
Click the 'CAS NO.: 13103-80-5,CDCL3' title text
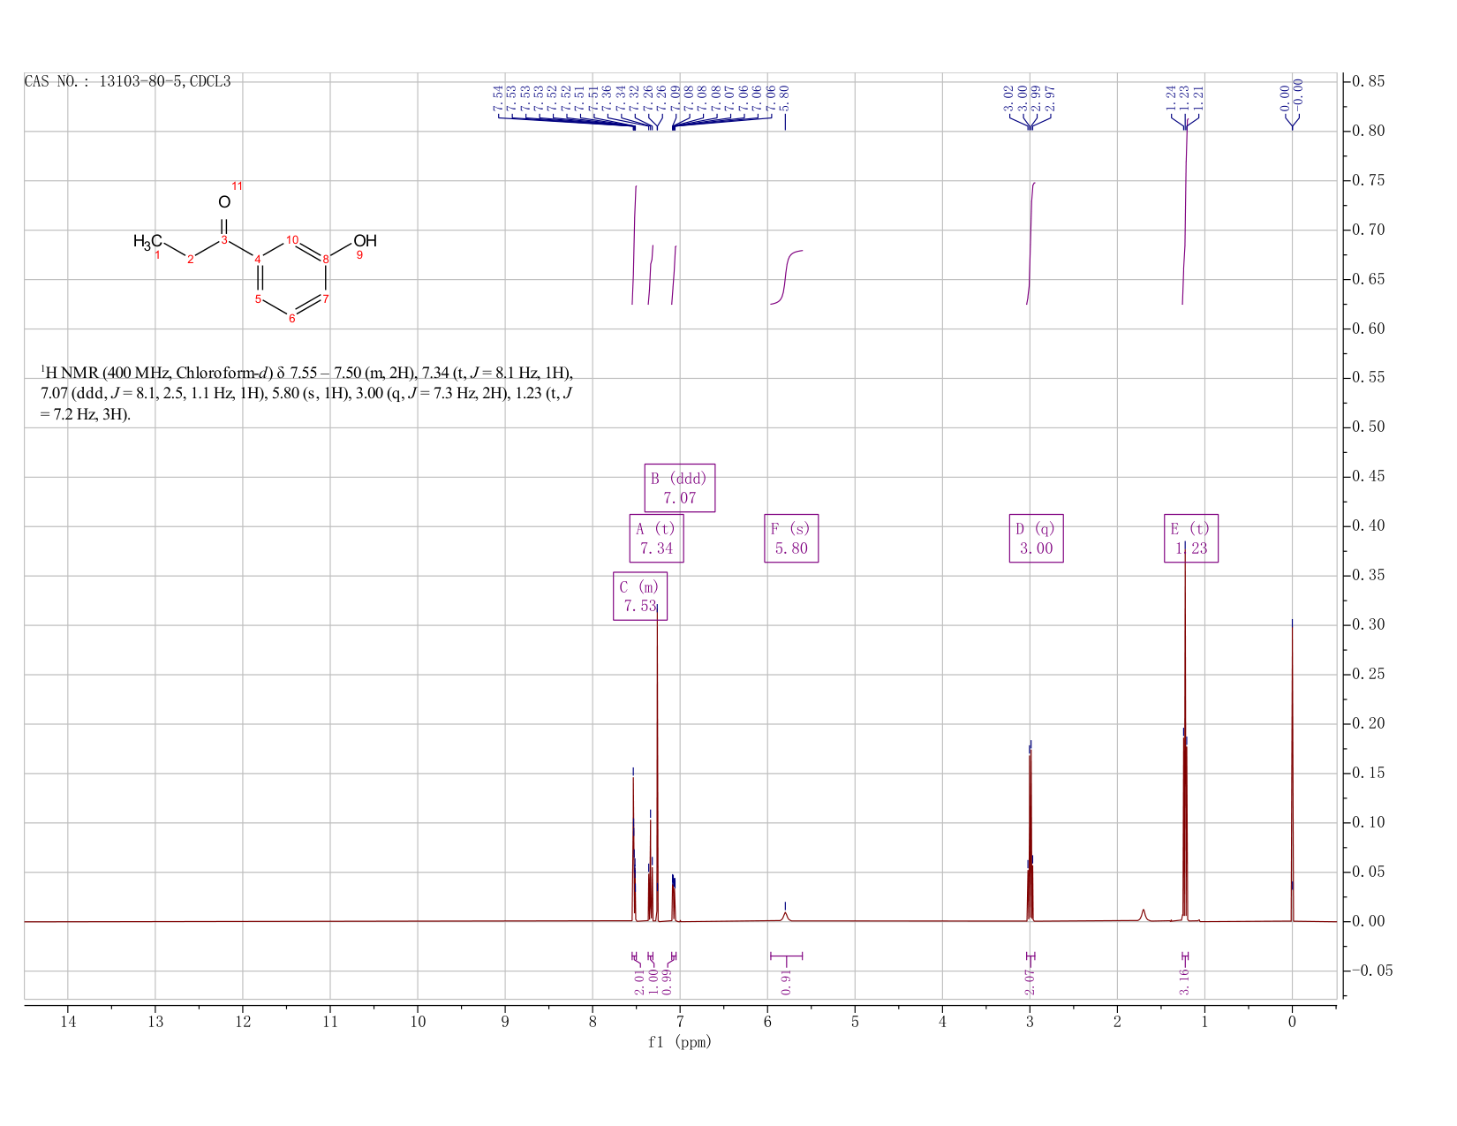click(127, 81)
